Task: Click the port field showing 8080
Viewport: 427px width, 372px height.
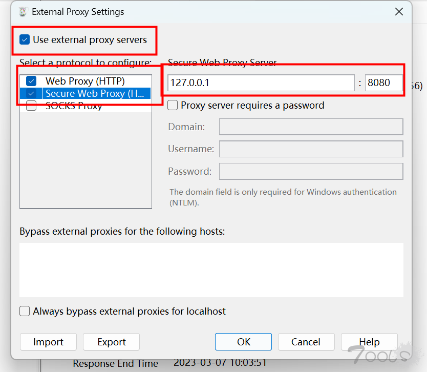Action: pyautogui.click(x=383, y=83)
